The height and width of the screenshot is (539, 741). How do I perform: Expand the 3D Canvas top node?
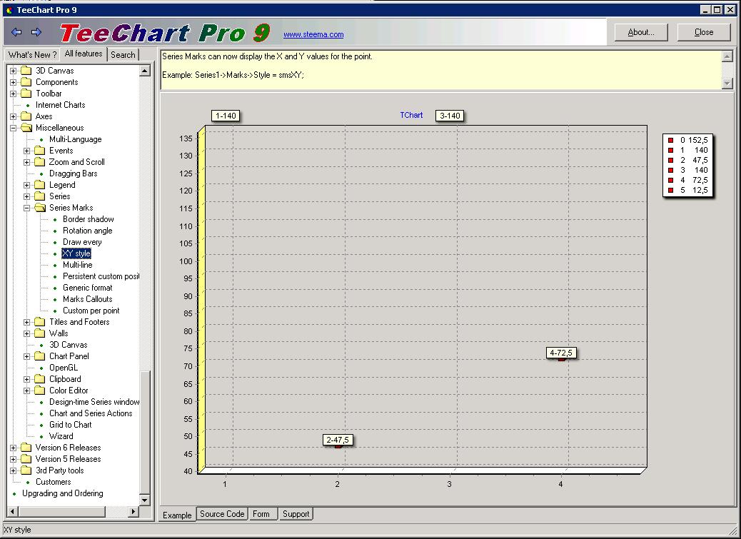(x=14, y=71)
